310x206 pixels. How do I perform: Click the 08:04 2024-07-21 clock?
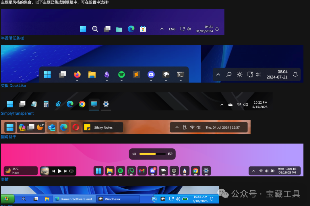click(277, 75)
